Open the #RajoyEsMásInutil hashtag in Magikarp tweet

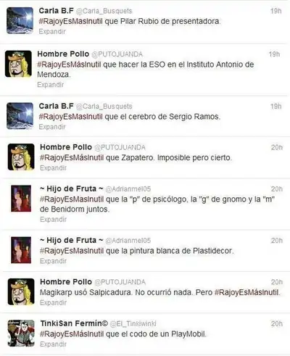pyautogui.click(x=247, y=292)
